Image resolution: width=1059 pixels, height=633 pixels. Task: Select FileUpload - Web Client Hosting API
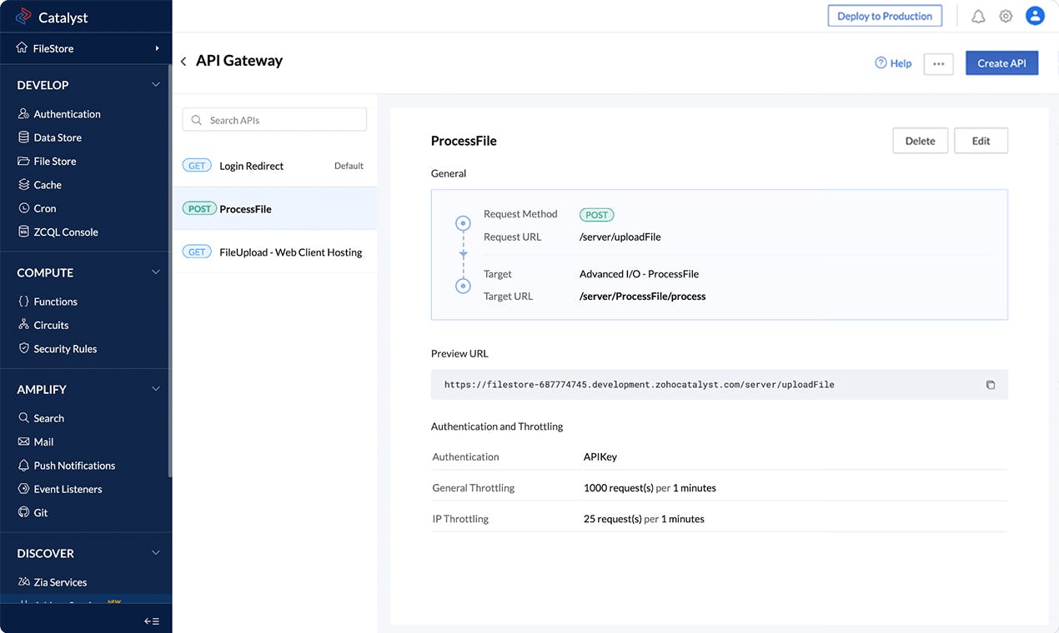290,252
